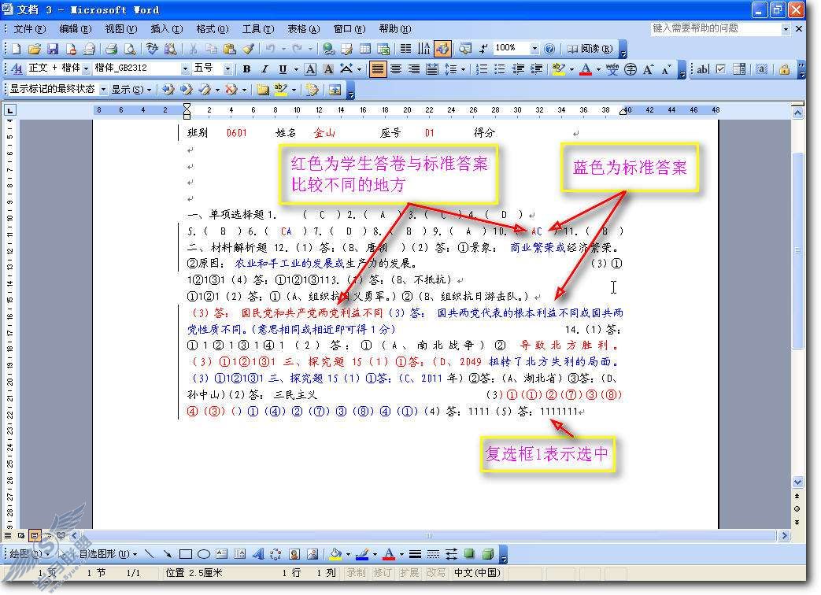The width and height of the screenshot is (821, 595).
Task: Grow font size with the larger A icon
Action: [648, 68]
